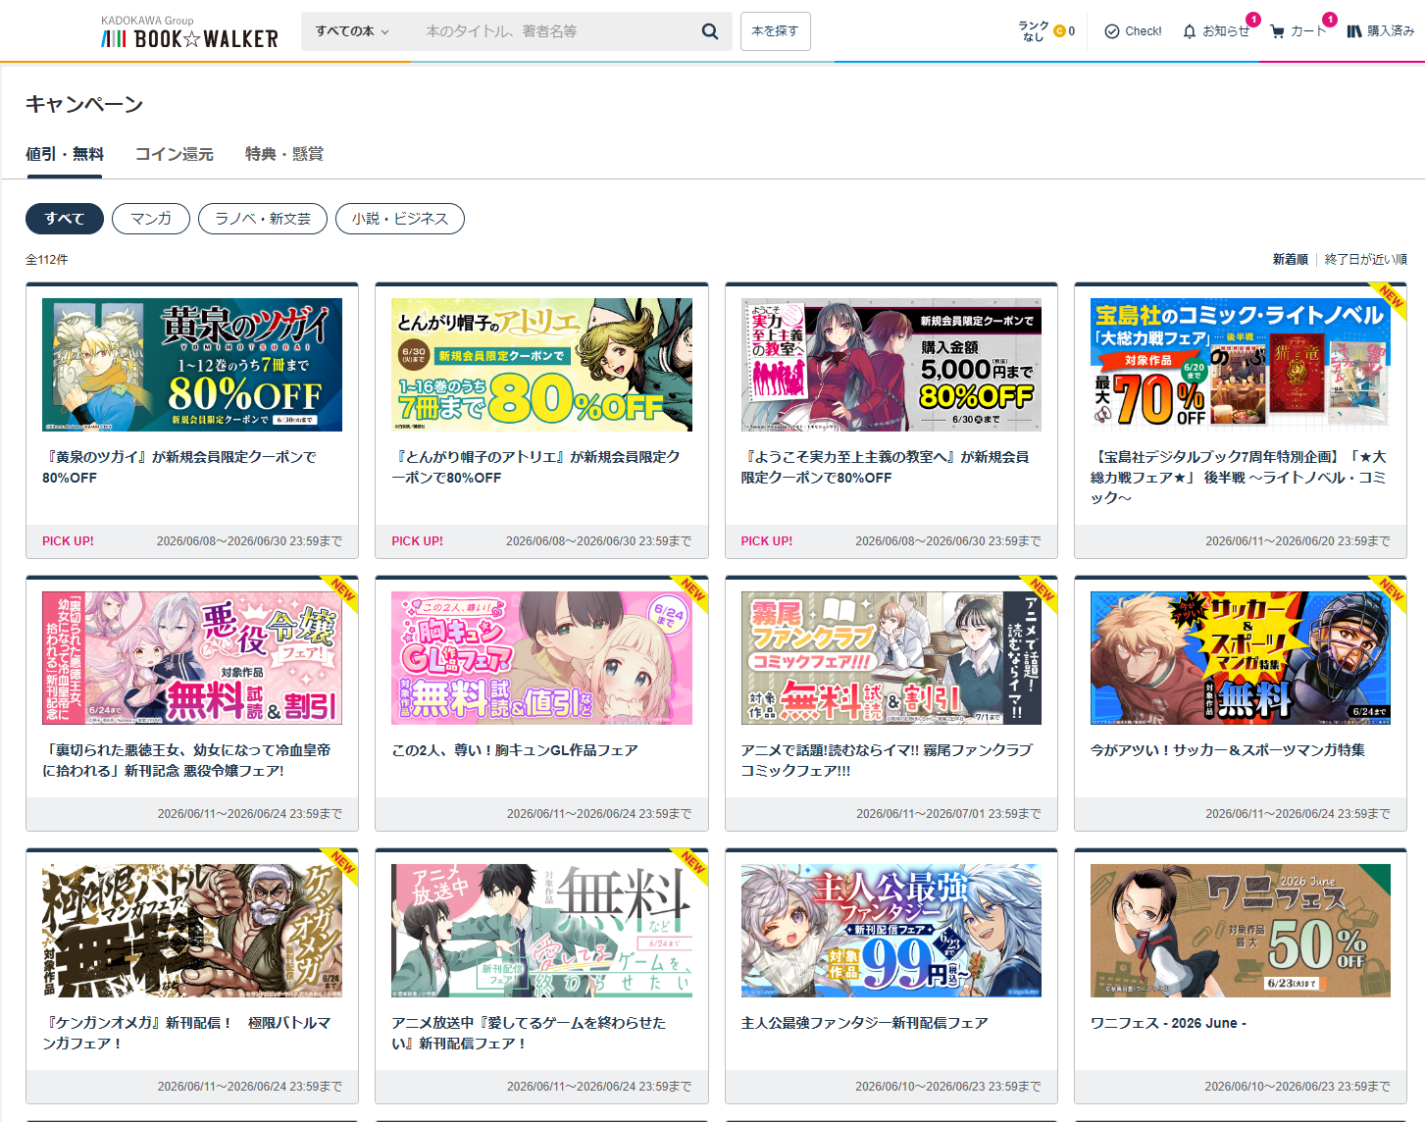This screenshot has height=1122, width=1425.
Task: Open the 極限バトルマンガフェア banner
Action: [x=192, y=931]
